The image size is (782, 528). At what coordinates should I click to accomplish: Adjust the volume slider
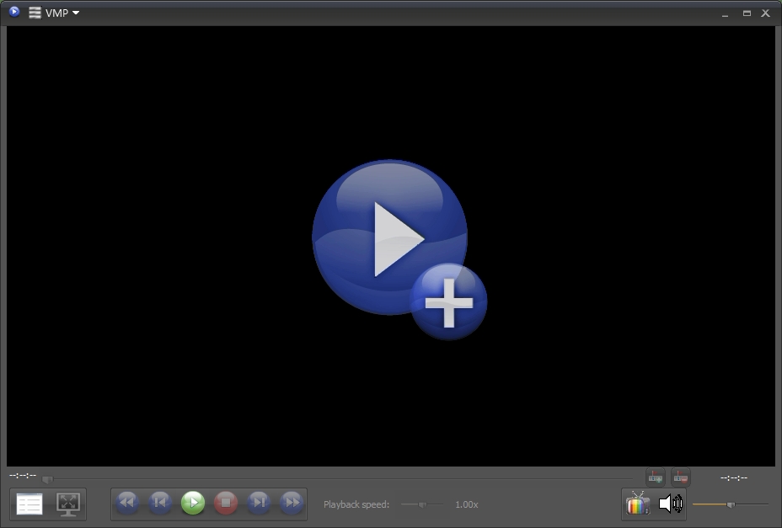coord(730,506)
